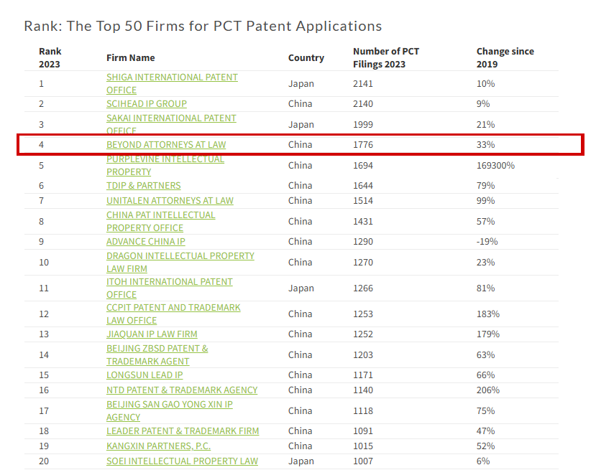Screen dimensions: 596x470
Task: Visit the UNITALEN ATTORNEYS AT LAW link
Action: coord(170,201)
